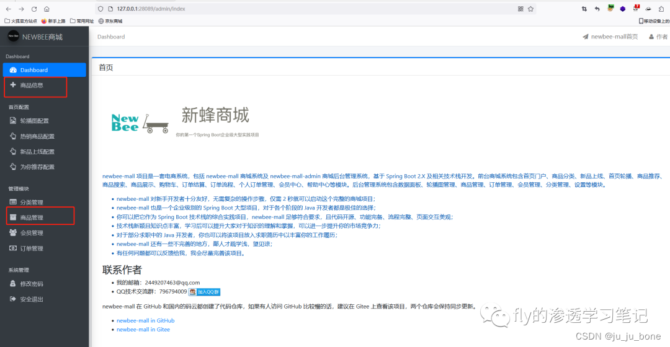Focus the address bar showing 127.0.0.1:28089/admin/index
The image size is (670, 347).
[x=315, y=9]
